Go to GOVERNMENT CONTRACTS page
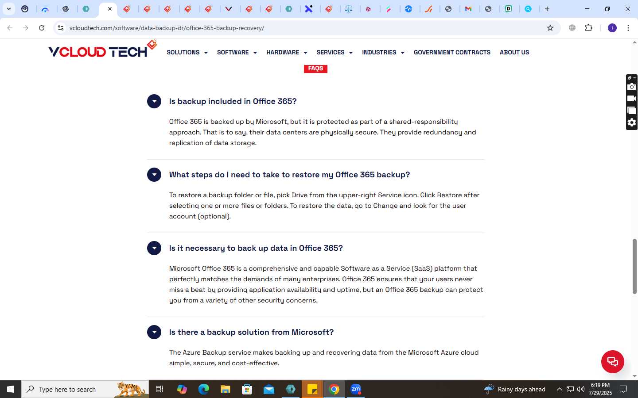The height and width of the screenshot is (398, 638). 452,52
